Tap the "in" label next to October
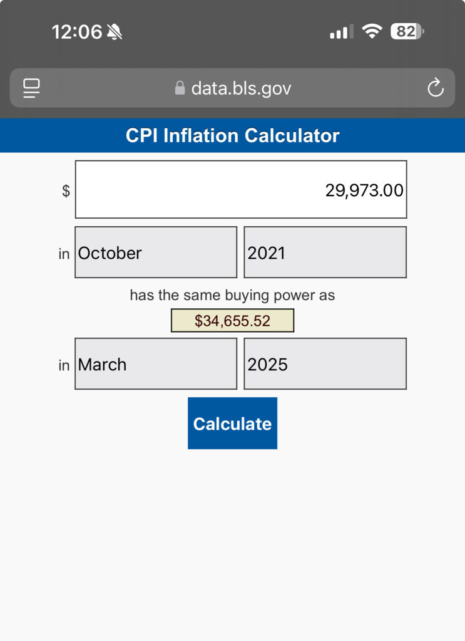The width and height of the screenshot is (465, 641). coord(64,254)
